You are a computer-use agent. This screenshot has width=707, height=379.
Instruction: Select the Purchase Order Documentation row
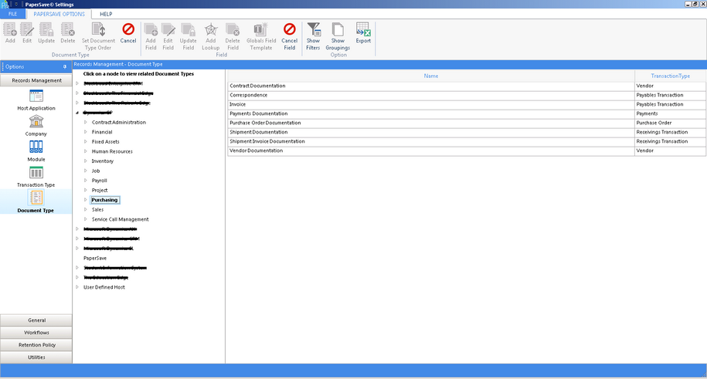pos(467,123)
